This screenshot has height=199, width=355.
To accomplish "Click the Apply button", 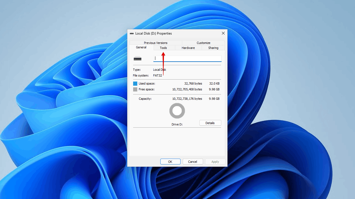I will (x=215, y=162).
